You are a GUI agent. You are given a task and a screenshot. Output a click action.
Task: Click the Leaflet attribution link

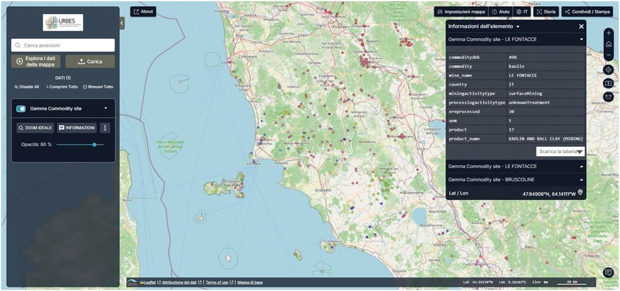pyautogui.click(x=150, y=282)
